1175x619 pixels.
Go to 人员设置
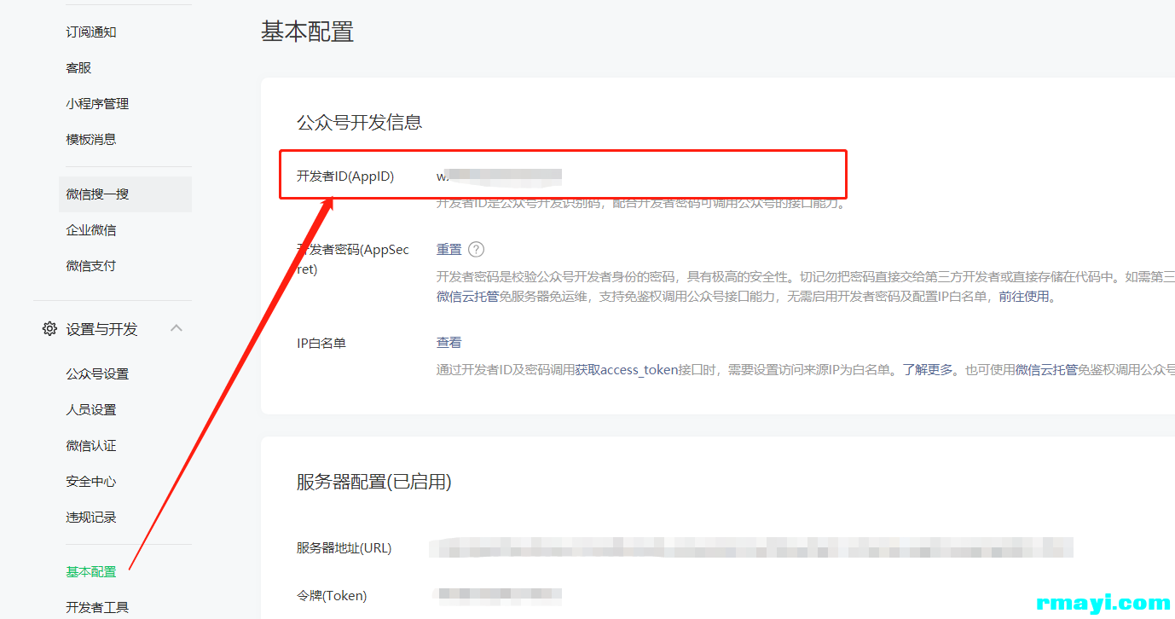coord(91,410)
